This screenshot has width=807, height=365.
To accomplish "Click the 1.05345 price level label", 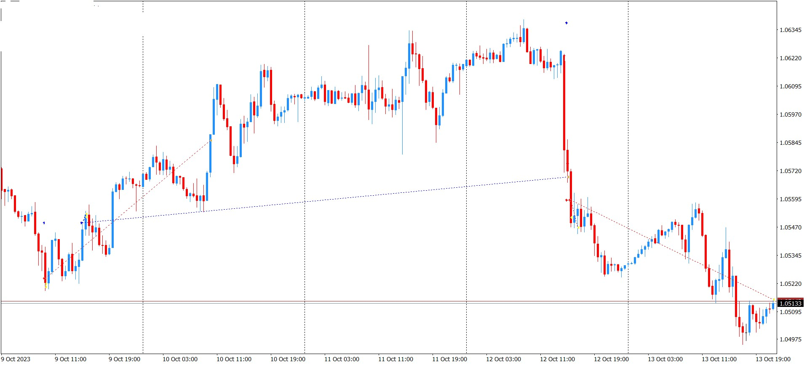I will point(791,256).
